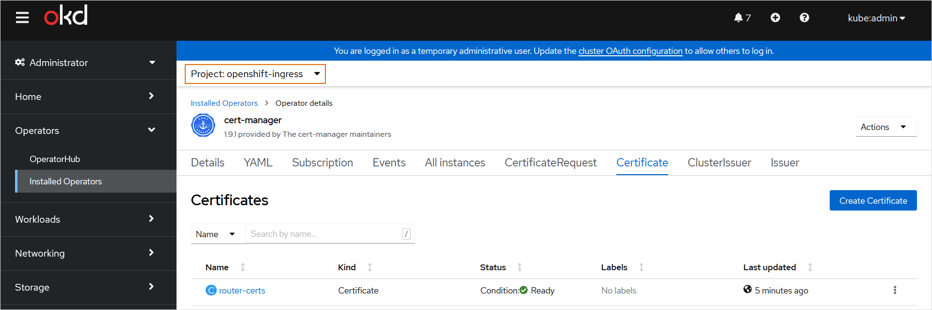Collapse the Operators navigation section
932x310 pixels.
[88, 131]
